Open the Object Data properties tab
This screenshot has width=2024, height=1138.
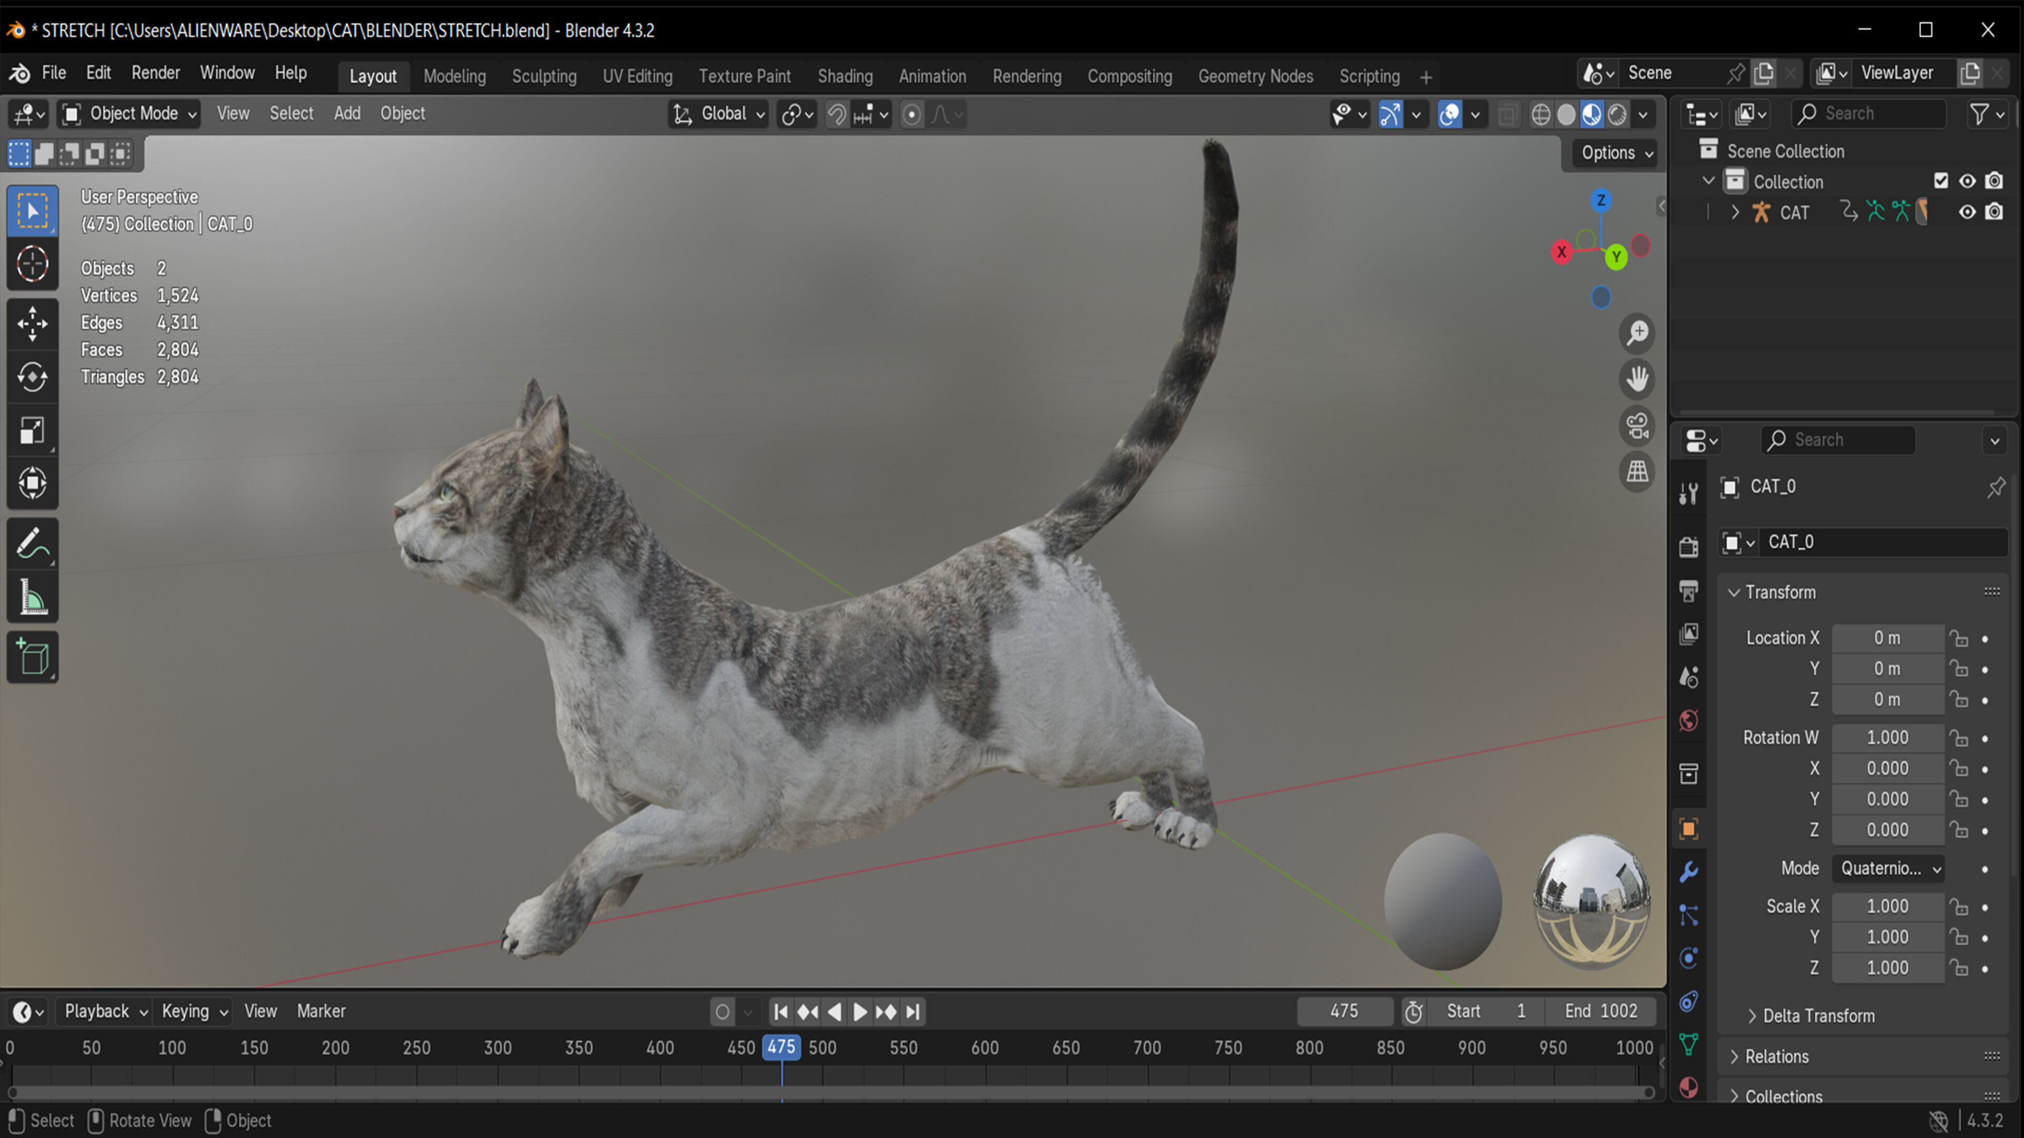pyautogui.click(x=1688, y=1045)
